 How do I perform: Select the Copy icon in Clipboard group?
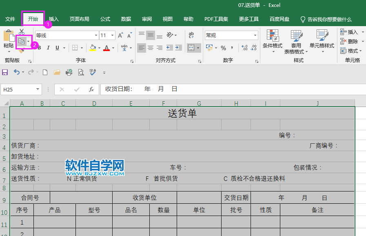click(22, 40)
